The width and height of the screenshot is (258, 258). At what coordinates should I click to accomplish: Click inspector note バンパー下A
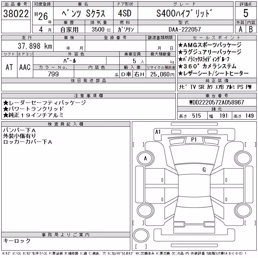(x=19, y=130)
